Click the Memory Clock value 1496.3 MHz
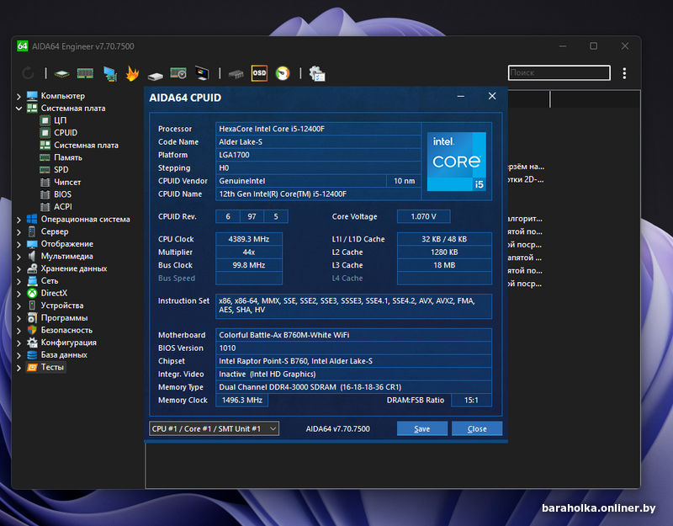Image resolution: width=673 pixels, height=526 pixels. pos(242,401)
